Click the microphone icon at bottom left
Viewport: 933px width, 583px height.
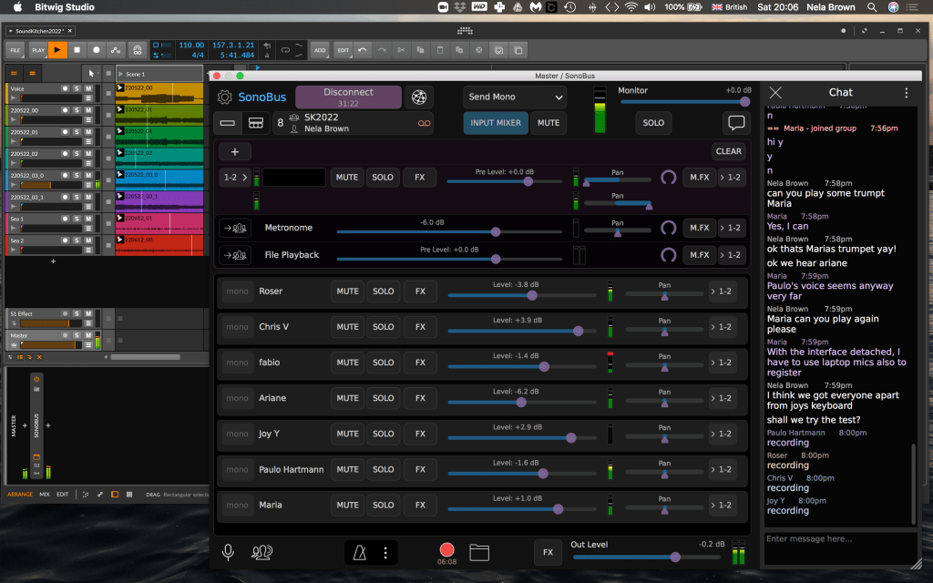point(229,552)
